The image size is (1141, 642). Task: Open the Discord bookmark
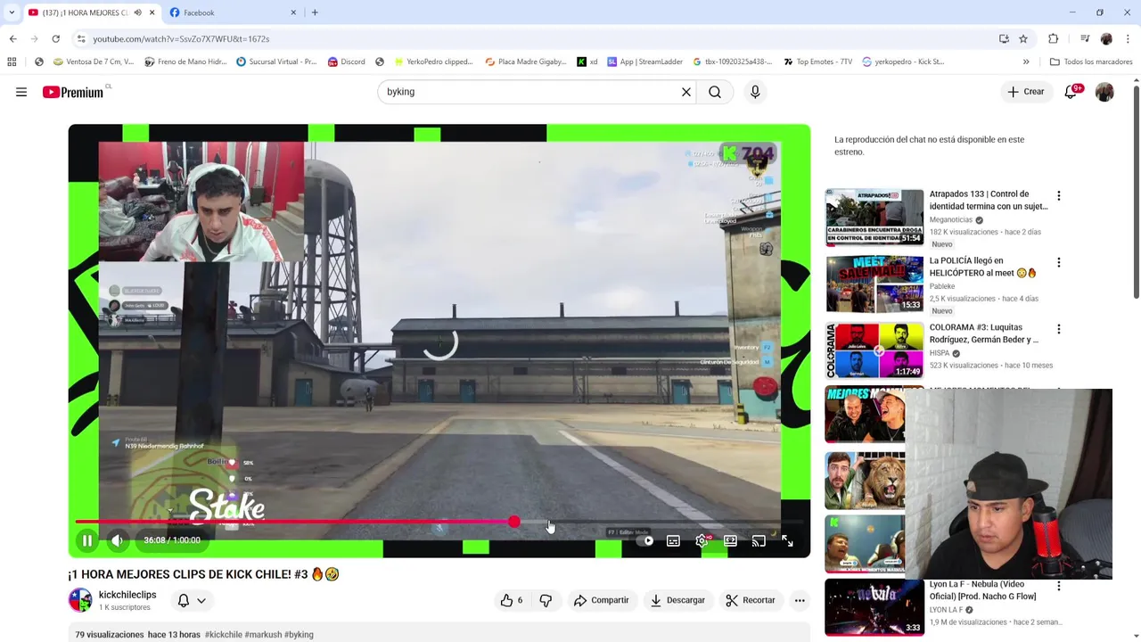347,62
